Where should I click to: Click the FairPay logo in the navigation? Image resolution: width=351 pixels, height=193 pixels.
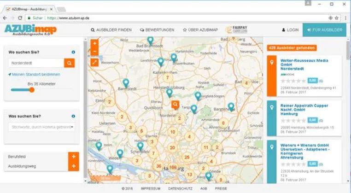click(x=236, y=29)
